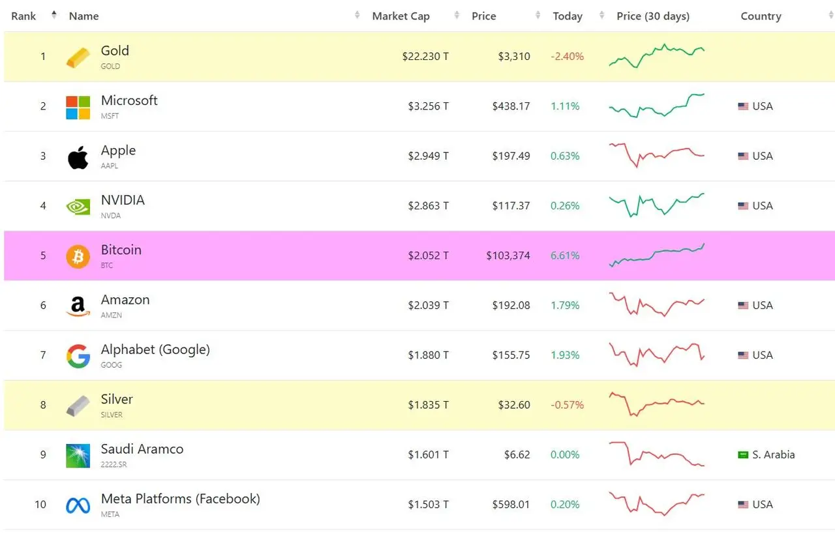This screenshot has width=835, height=534.
Task: Click S. Arabia country label
Action: click(x=774, y=455)
